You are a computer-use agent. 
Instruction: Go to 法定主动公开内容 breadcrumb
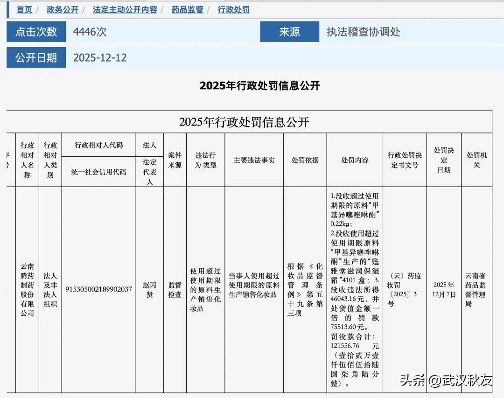(x=125, y=9)
